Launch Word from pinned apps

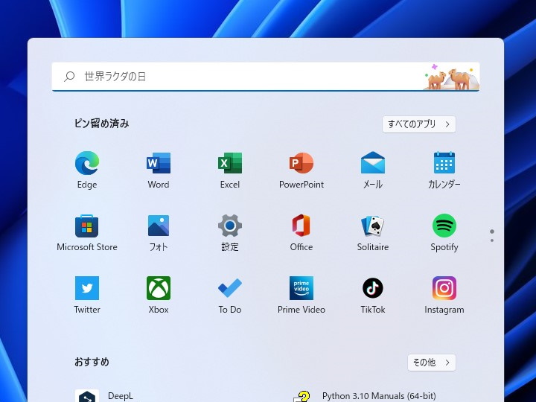point(159,170)
